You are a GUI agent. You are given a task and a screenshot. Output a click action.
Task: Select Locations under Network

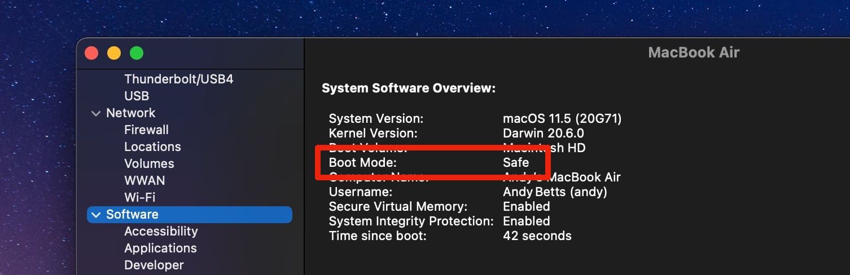coord(152,147)
